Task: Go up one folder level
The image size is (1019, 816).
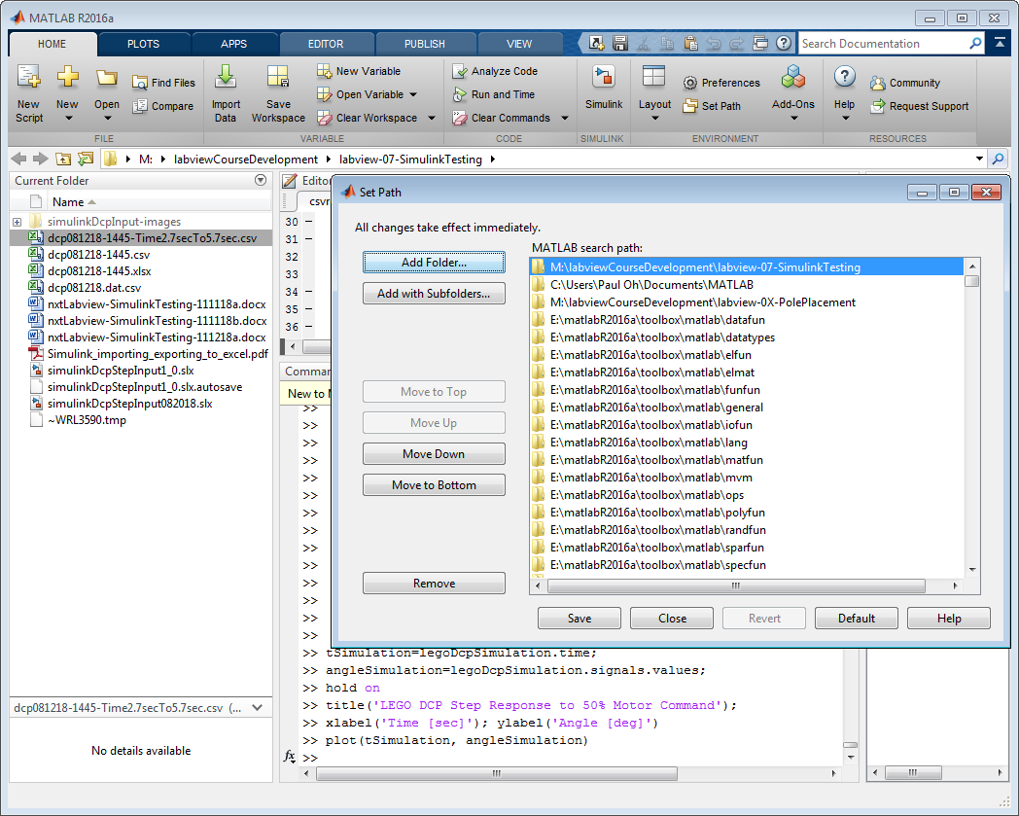Action: click(x=63, y=159)
